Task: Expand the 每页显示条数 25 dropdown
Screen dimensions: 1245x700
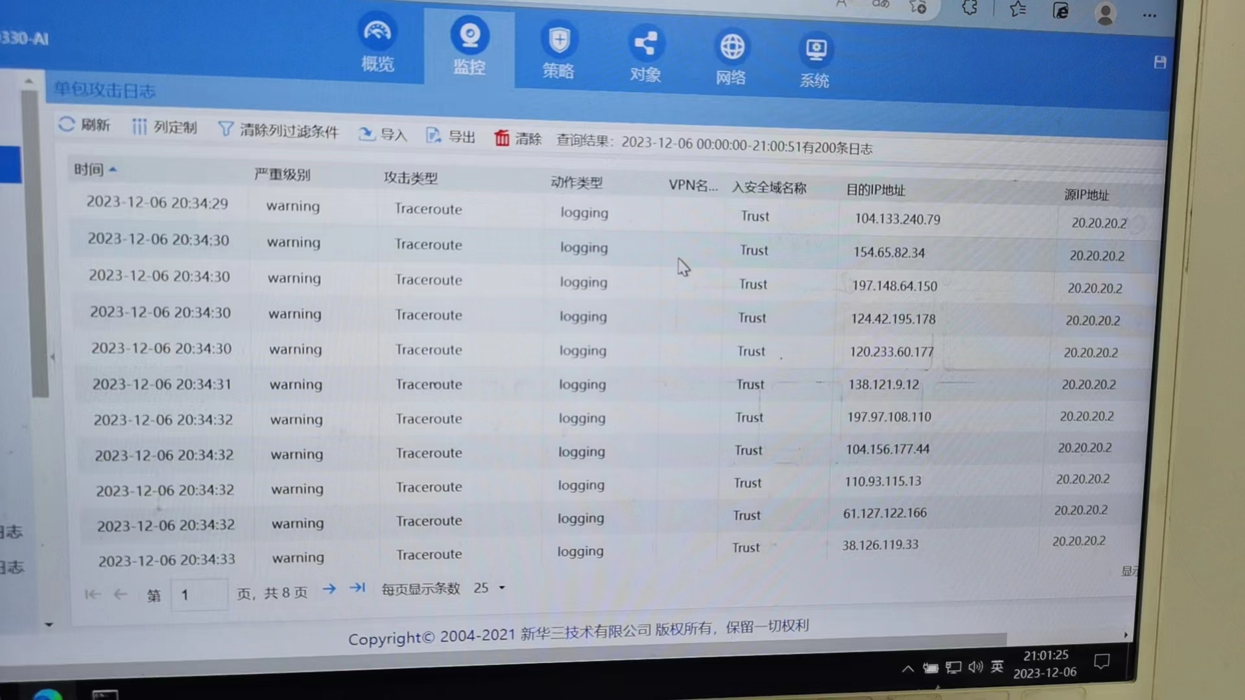Action: coord(501,588)
